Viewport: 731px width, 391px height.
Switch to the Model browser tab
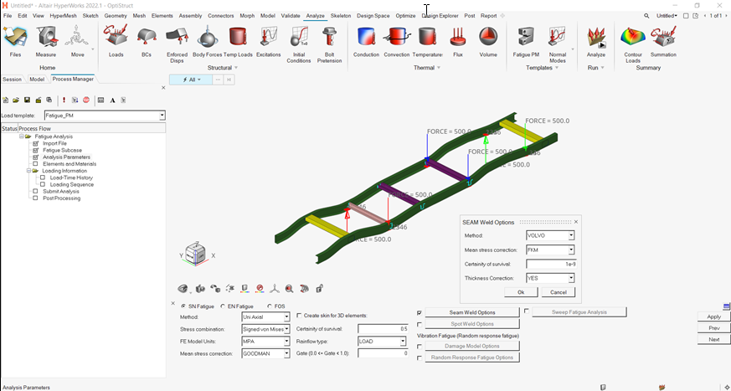(x=37, y=80)
